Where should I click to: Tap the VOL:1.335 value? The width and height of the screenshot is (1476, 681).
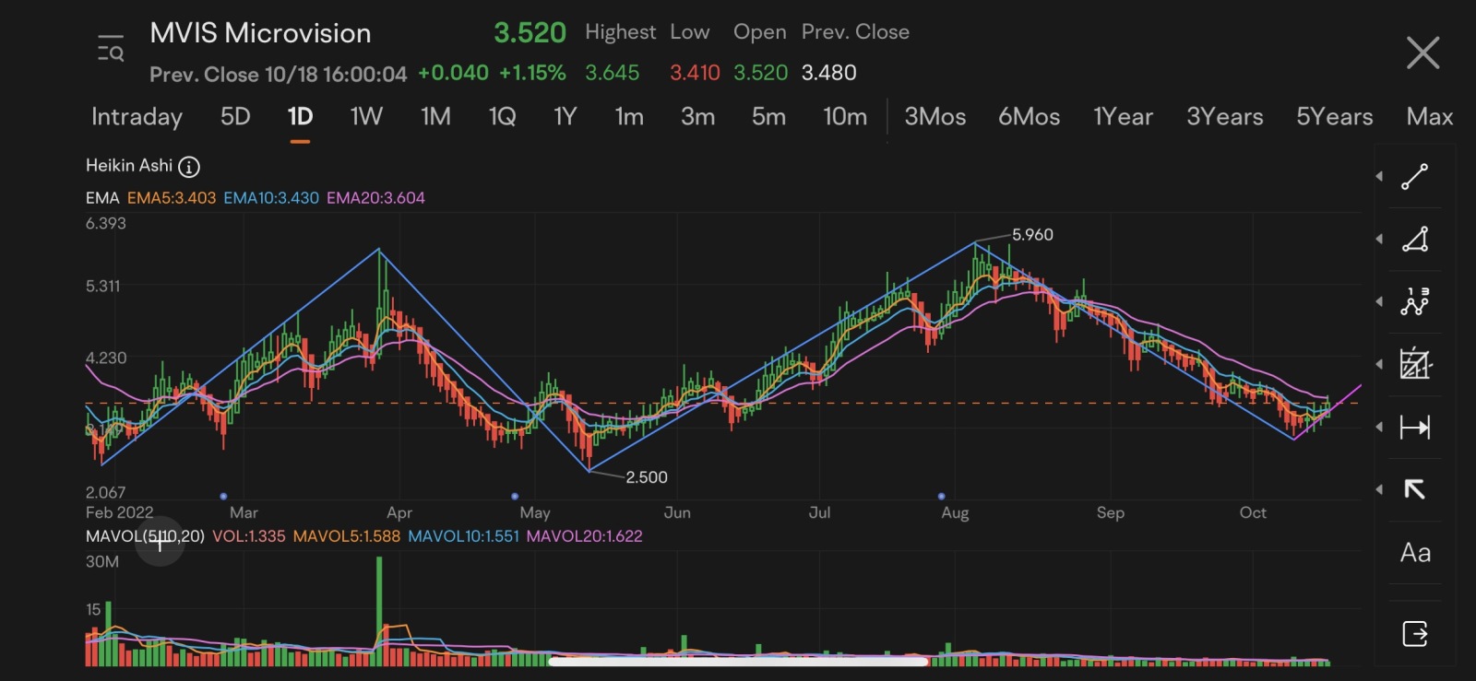click(x=249, y=536)
